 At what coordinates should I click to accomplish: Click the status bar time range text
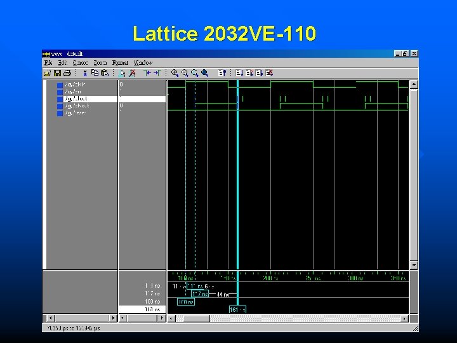click(74, 328)
